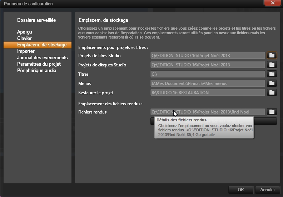
Task: Open the Importer settings page
Action: click(26, 51)
